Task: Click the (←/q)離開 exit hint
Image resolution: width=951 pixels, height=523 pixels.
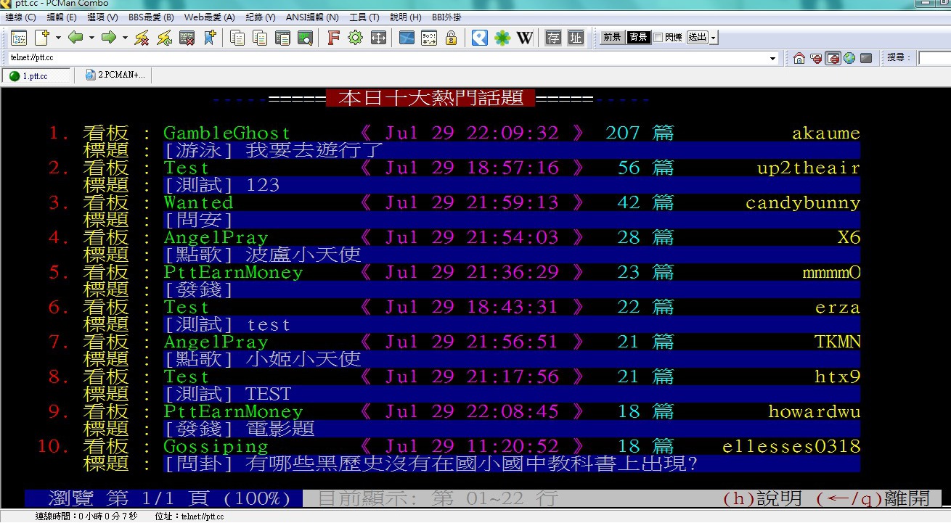Action: tap(873, 498)
